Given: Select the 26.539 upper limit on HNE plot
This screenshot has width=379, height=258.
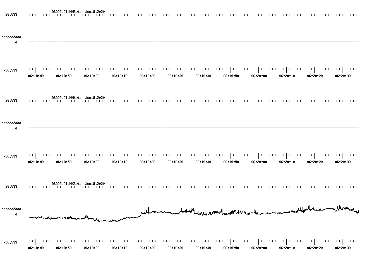Looking at the screenshot, I should point(11,14).
